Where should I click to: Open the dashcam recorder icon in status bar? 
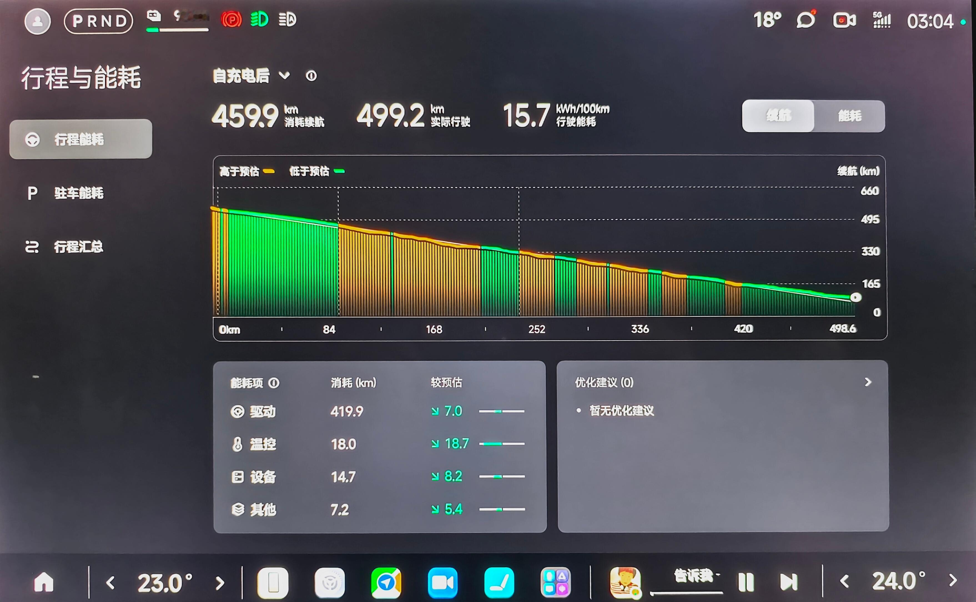point(844,20)
